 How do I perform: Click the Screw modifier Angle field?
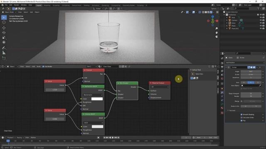(251, 72)
